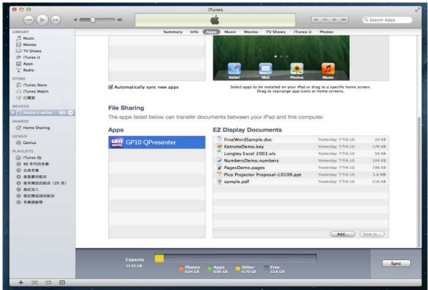The width and height of the screenshot is (428, 290).
Task: Open the Music tab
Action: (x=230, y=32)
